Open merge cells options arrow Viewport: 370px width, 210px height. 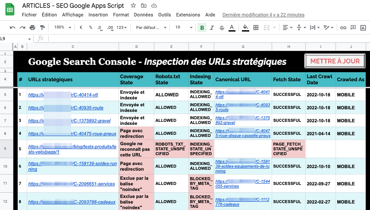(x=274, y=28)
